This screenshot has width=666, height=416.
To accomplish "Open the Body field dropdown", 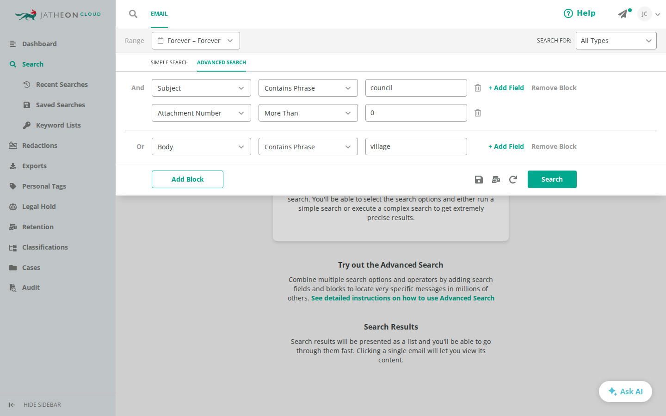I will pyautogui.click(x=201, y=147).
